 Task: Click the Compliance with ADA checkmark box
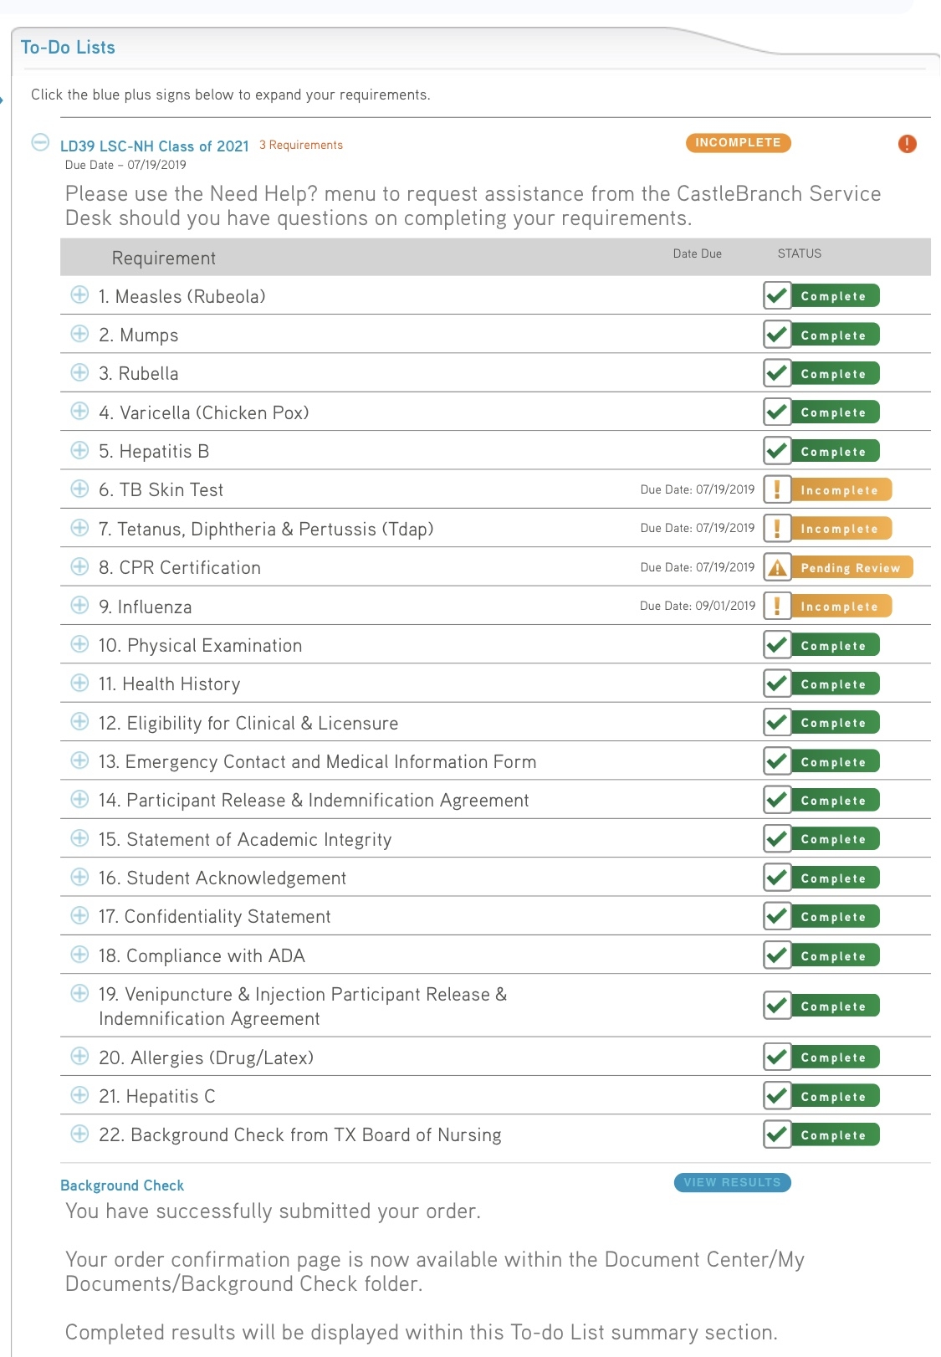point(777,955)
